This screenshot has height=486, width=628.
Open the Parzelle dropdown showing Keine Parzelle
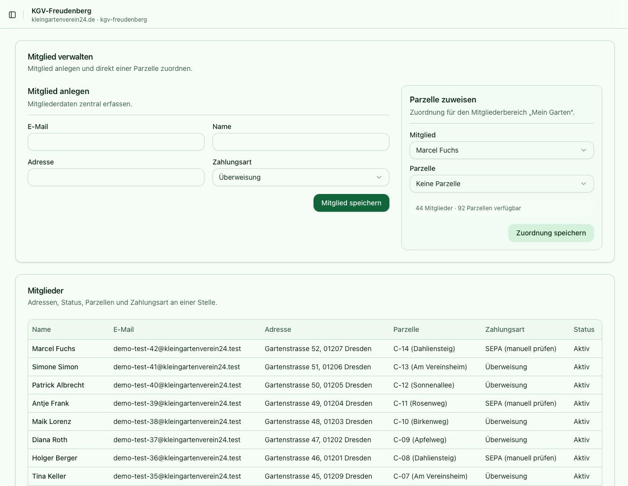(x=501, y=184)
